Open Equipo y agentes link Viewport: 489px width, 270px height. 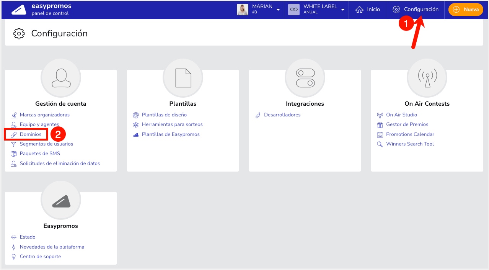click(39, 124)
